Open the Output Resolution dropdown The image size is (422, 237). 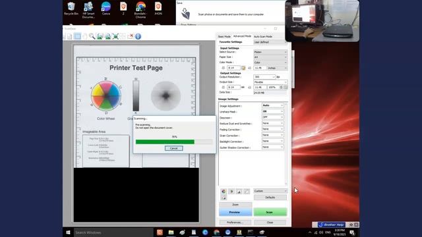click(x=264, y=77)
